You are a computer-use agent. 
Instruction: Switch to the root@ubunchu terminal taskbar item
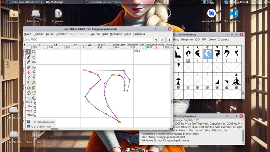[x=105, y=2]
